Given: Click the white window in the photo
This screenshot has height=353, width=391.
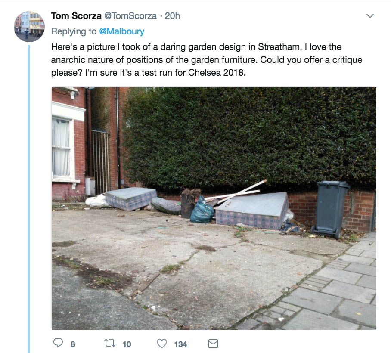Looking at the screenshot, I should [x=62, y=147].
